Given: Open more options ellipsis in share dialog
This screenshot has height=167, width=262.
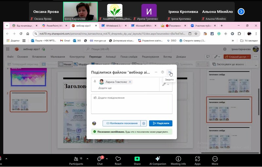Looking at the screenshot, I should (x=156, y=72).
